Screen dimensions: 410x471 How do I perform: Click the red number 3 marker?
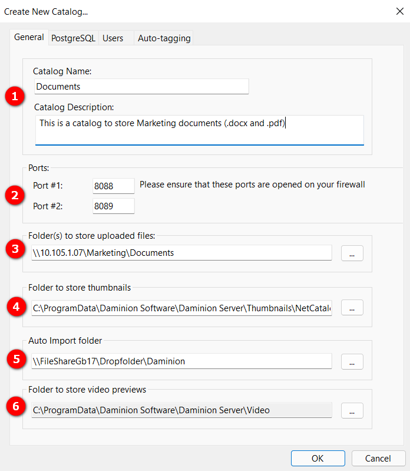[x=14, y=249]
